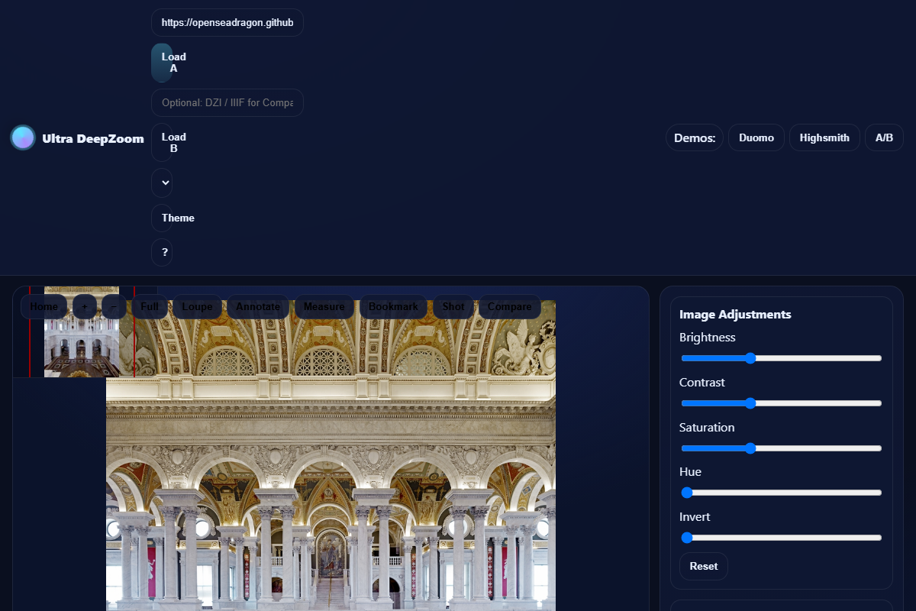Adjust the Contrast slider
This screenshot has height=611, width=916.
(782, 403)
